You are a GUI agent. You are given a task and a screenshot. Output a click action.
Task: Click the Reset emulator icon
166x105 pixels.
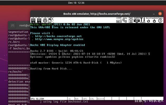coord(148,20)
